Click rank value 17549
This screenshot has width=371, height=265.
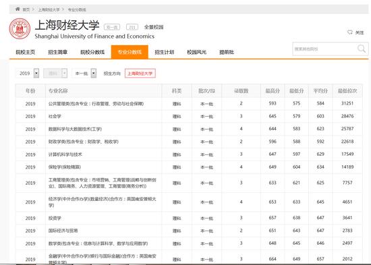click(347, 154)
